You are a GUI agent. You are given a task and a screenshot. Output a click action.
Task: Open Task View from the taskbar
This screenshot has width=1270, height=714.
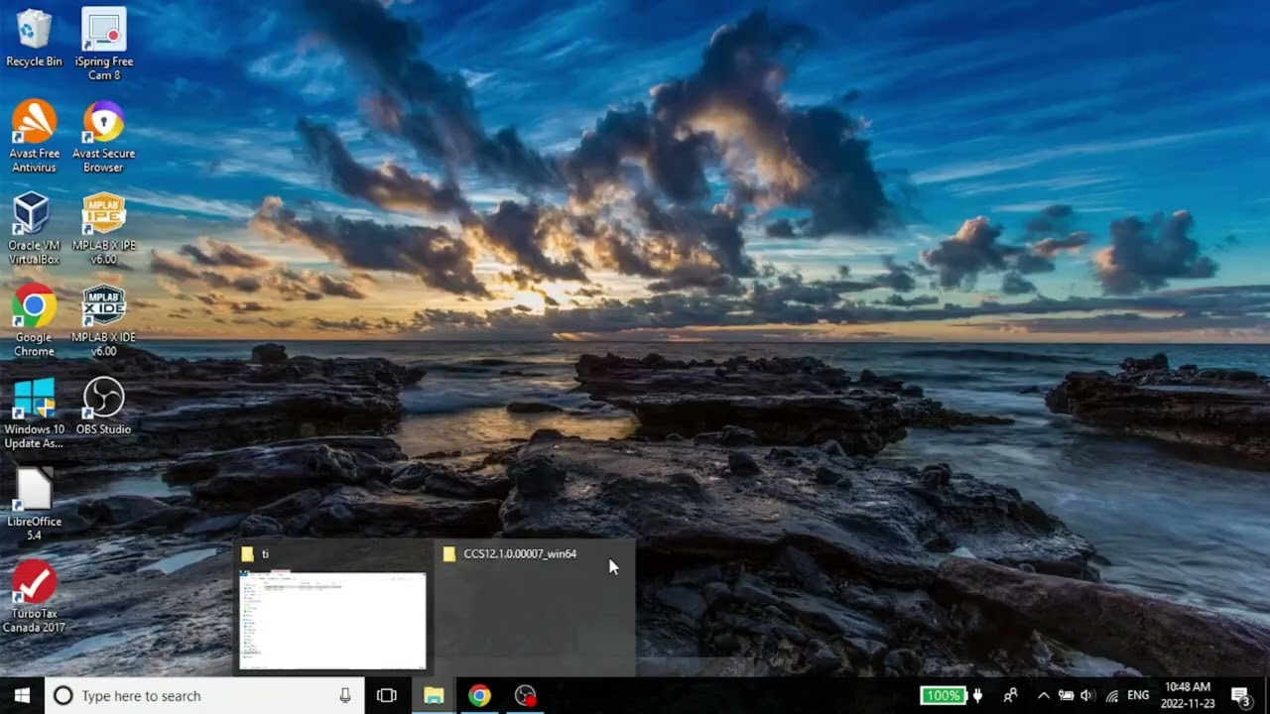387,695
